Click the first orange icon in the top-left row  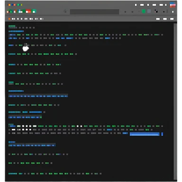(x=9, y=5)
